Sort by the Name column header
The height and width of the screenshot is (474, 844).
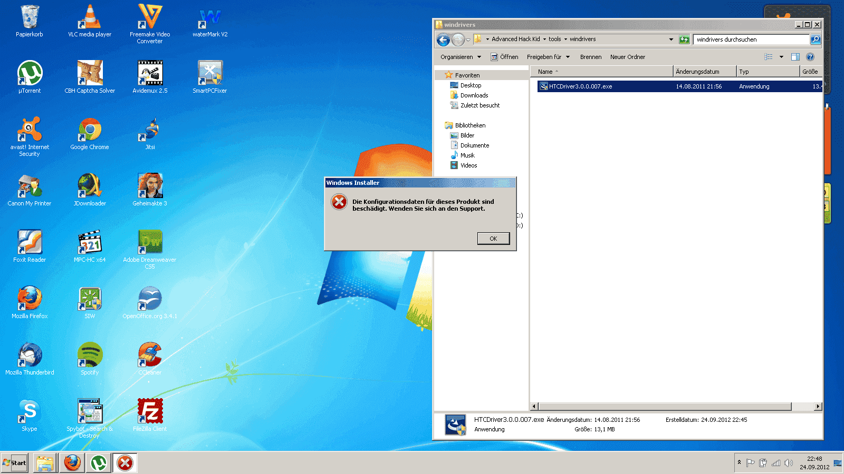[x=601, y=72]
